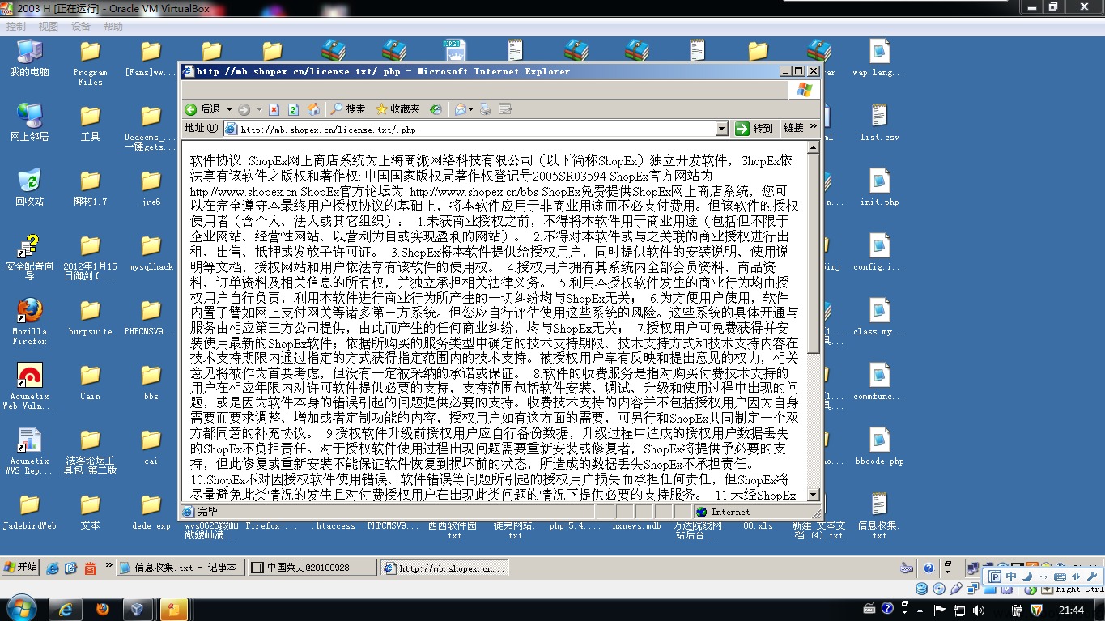The image size is (1105, 621).
Task: Click the scrollbar up arrow in IE
Action: click(x=814, y=148)
